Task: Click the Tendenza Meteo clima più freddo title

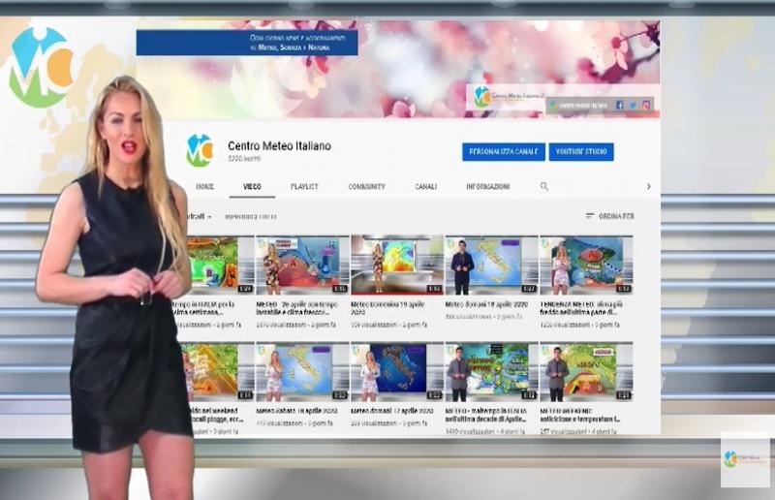Action: click(x=582, y=308)
